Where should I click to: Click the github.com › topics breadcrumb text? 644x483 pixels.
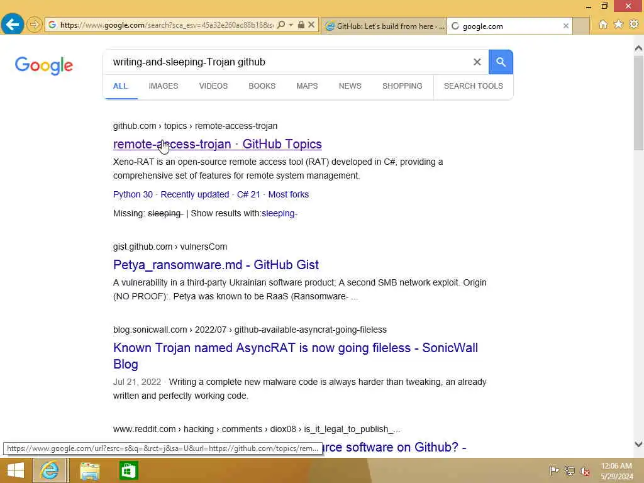tap(195, 126)
